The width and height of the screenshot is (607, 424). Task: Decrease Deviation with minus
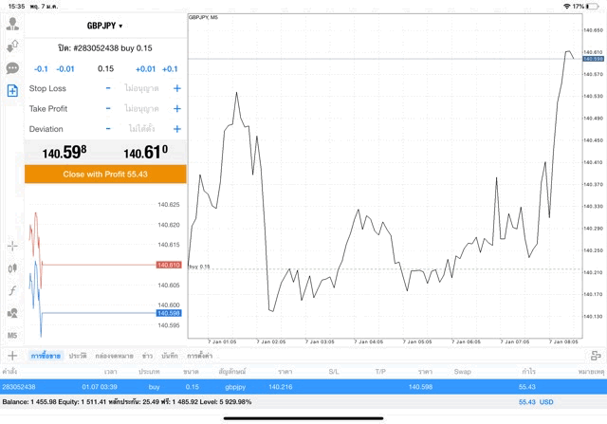click(x=108, y=129)
